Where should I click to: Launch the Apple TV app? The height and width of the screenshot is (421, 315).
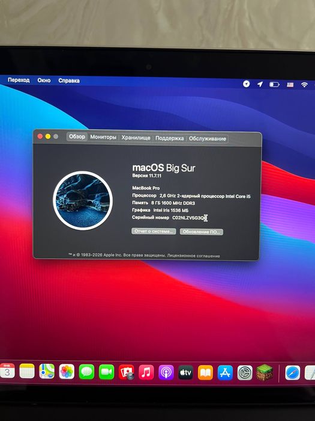point(185,373)
